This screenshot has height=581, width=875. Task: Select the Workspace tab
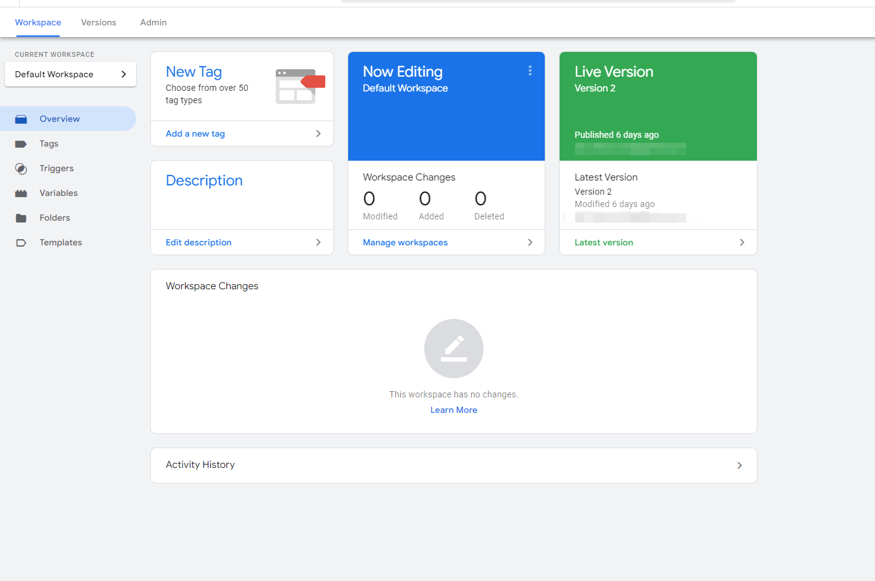point(38,22)
